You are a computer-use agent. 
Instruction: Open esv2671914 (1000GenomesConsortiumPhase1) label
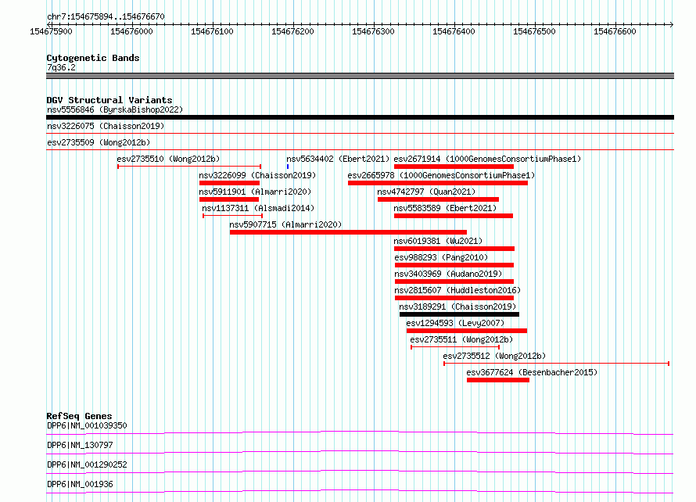(x=487, y=159)
